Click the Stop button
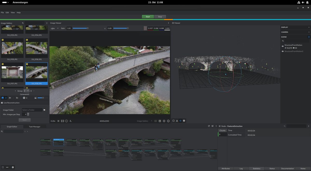The image size is (311, 171). [x=160, y=17]
